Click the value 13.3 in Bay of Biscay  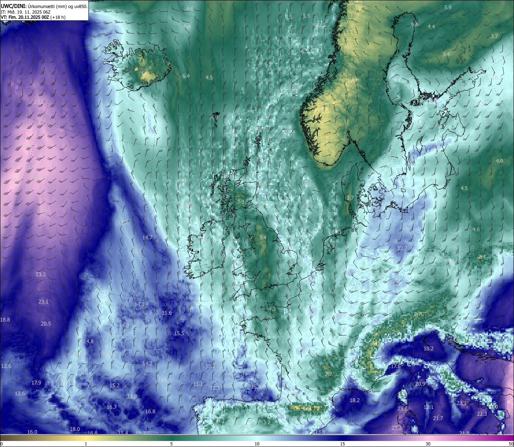coord(214,388)
